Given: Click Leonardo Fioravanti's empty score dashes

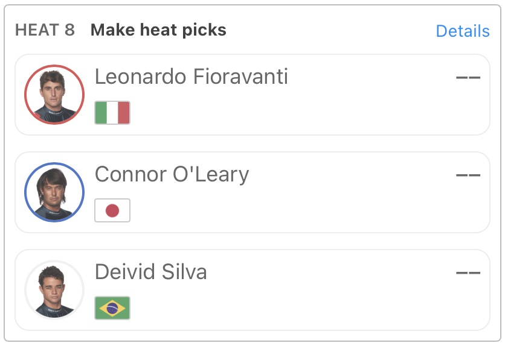Looking at the screenshot, I should point(468,78).
